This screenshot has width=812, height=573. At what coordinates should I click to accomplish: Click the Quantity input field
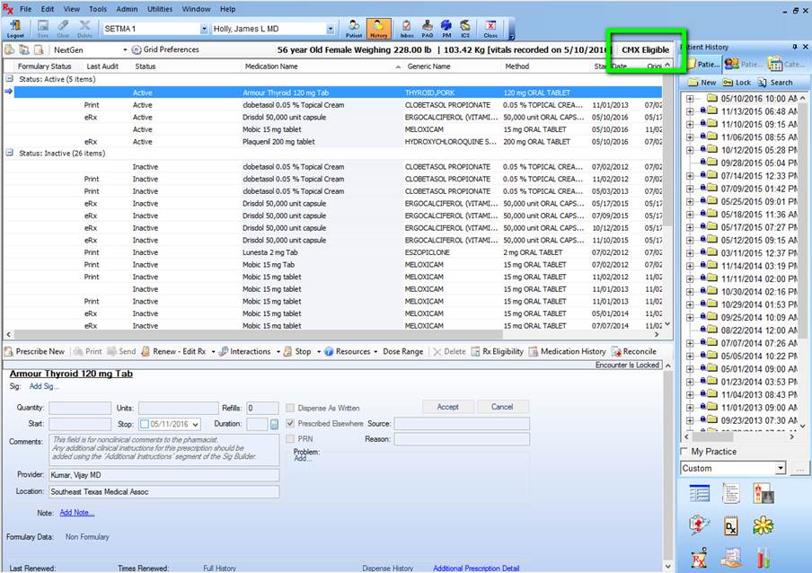coord(80,408)
